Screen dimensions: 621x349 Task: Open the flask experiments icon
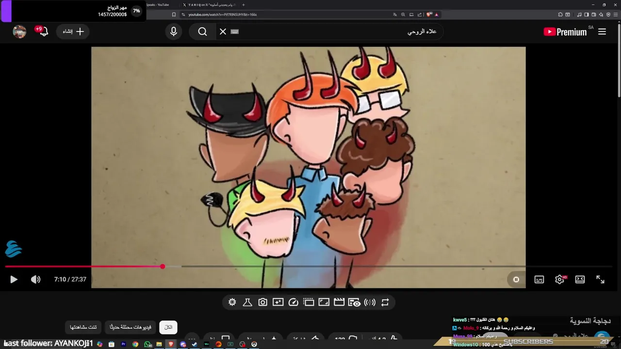point(247,302)
